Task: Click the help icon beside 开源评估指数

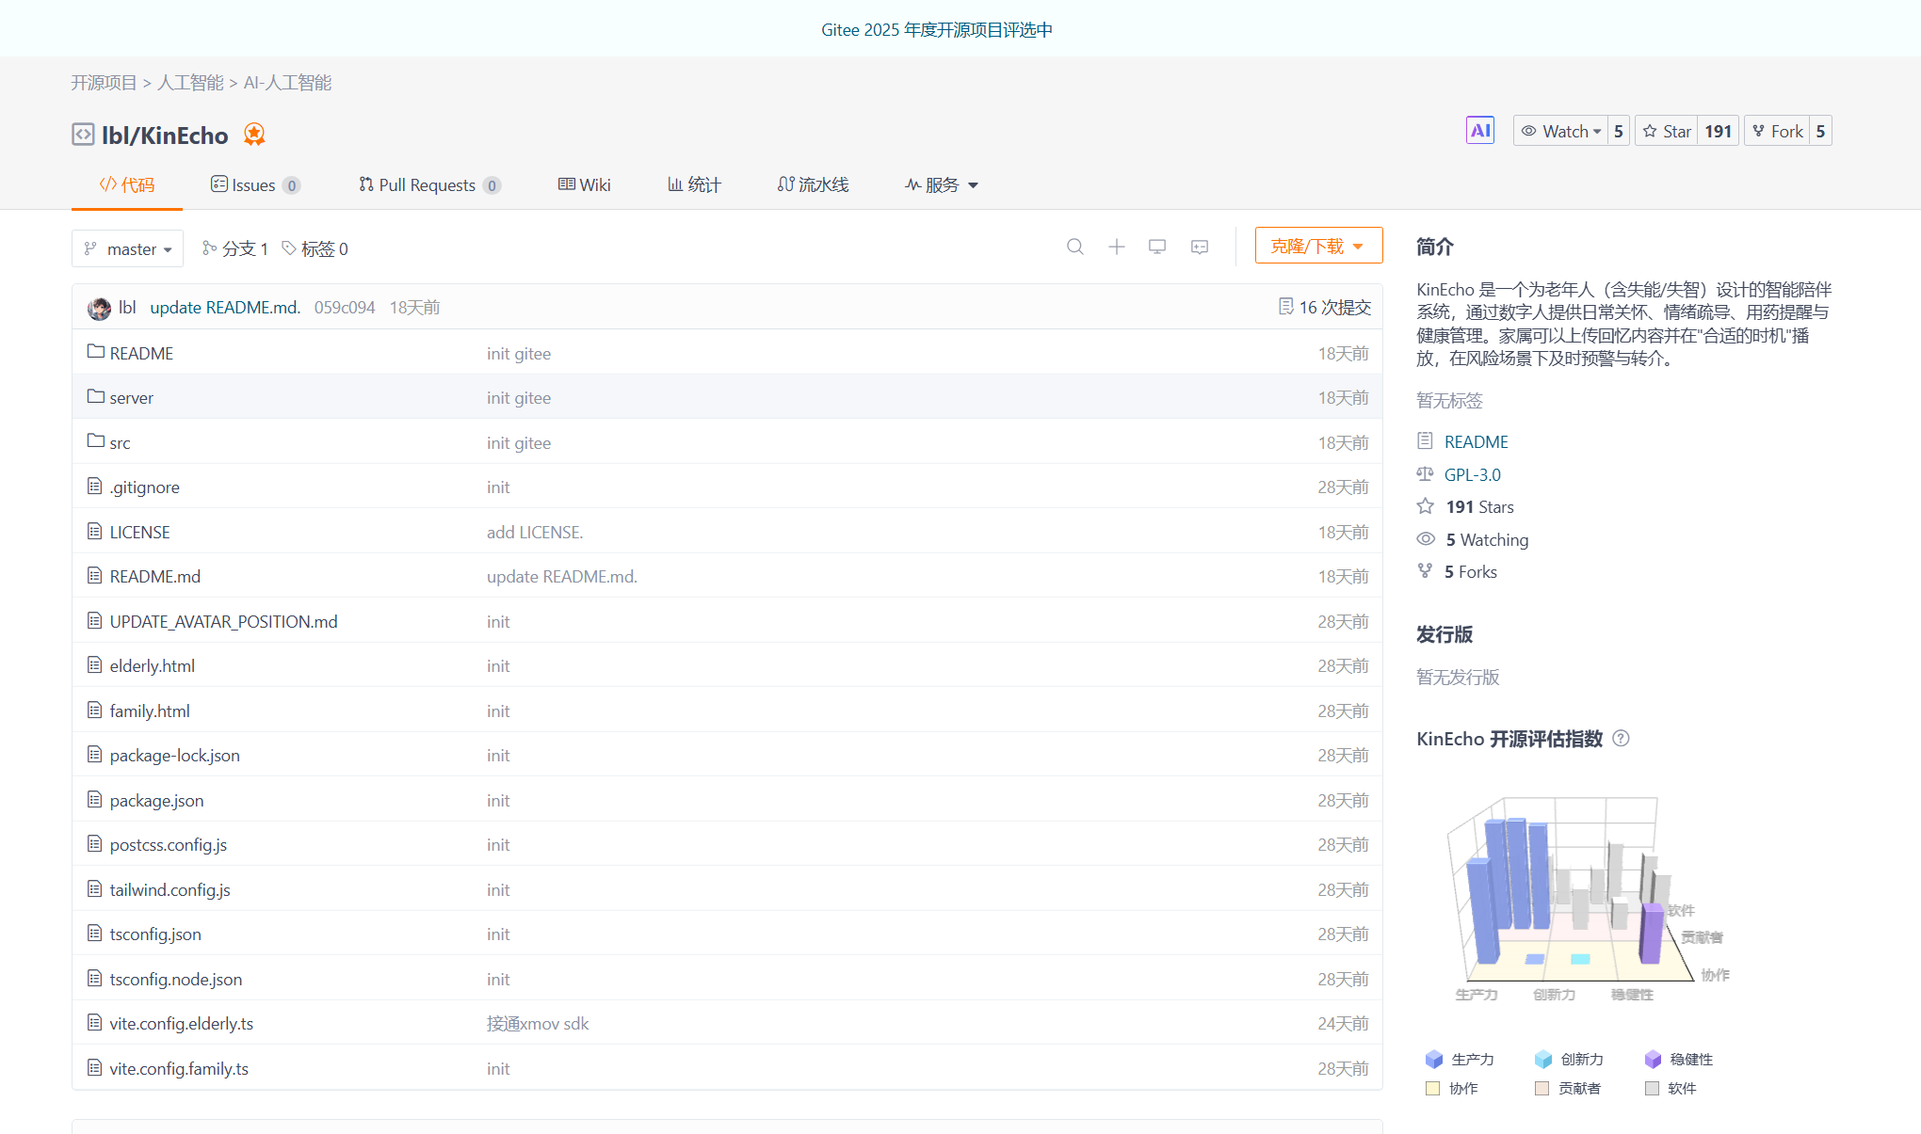Action: [x=1621, y=739]
